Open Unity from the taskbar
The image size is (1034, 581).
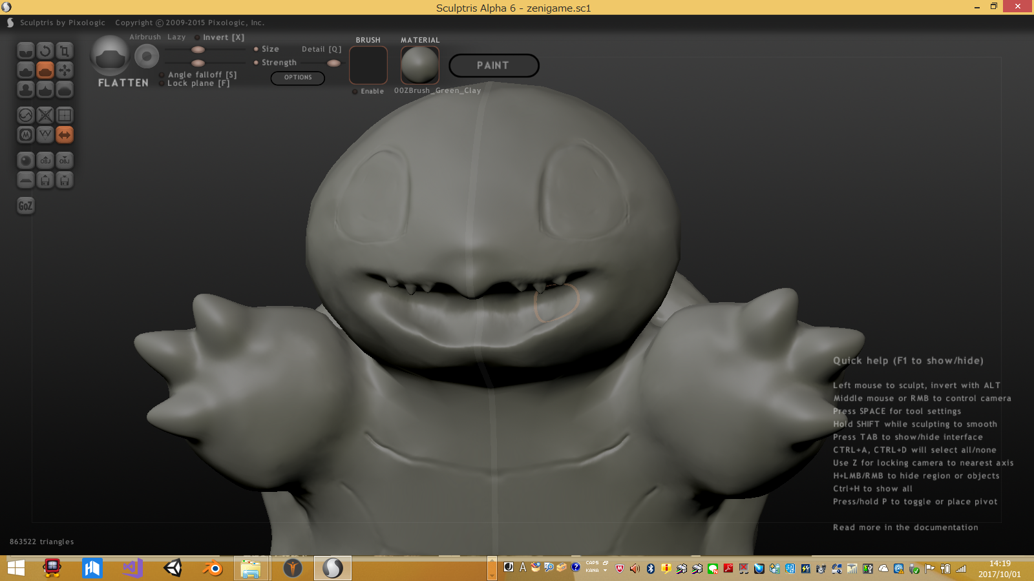[x=173, y=568]
